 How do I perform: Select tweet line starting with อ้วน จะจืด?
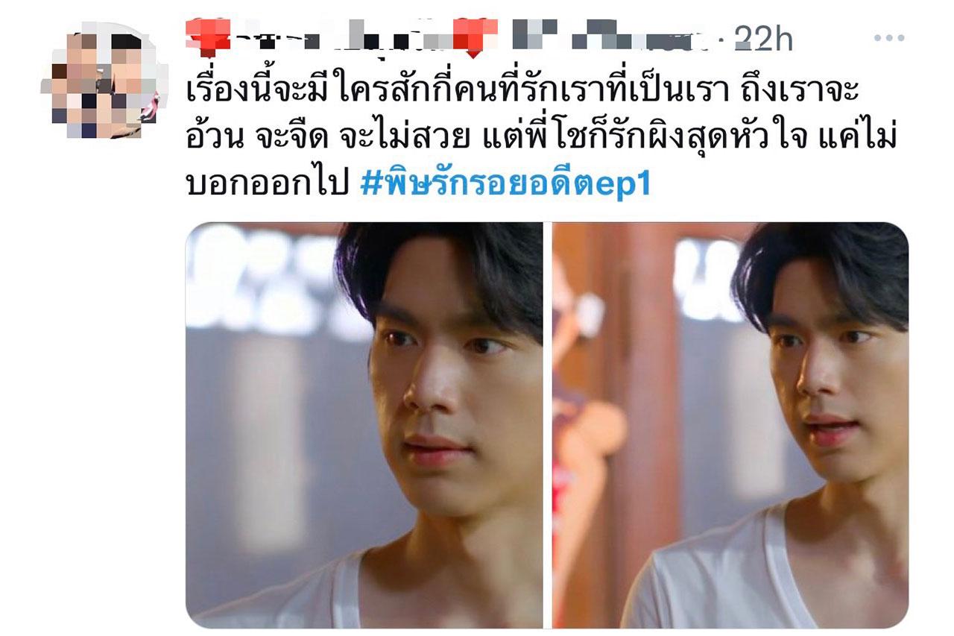540,139
